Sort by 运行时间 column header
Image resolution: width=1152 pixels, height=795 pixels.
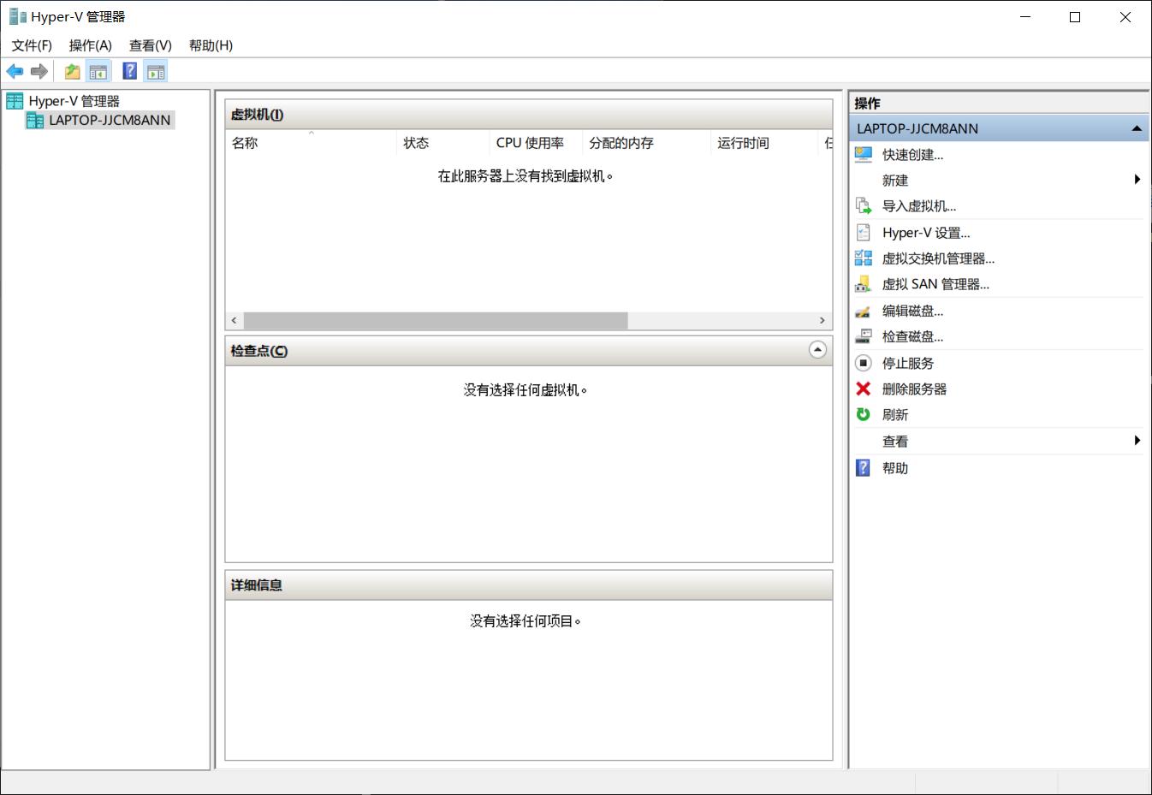[765, 143]
